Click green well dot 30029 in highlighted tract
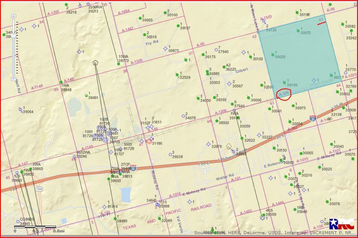Screen dimensions: 358x238 coord(272,55)
